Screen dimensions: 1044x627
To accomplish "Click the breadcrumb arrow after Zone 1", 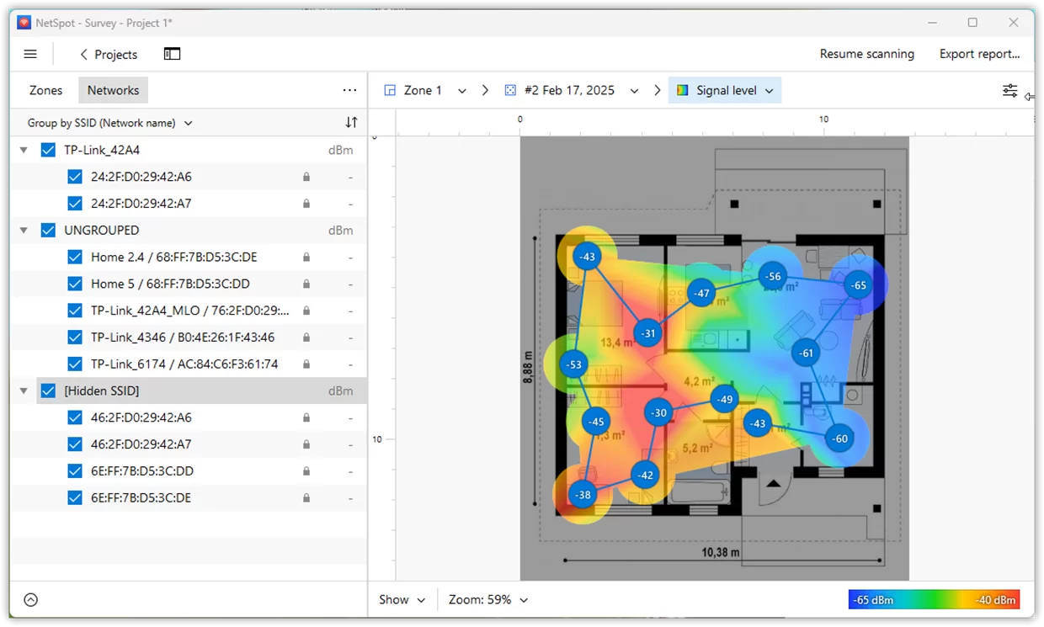I will point(486,90).
